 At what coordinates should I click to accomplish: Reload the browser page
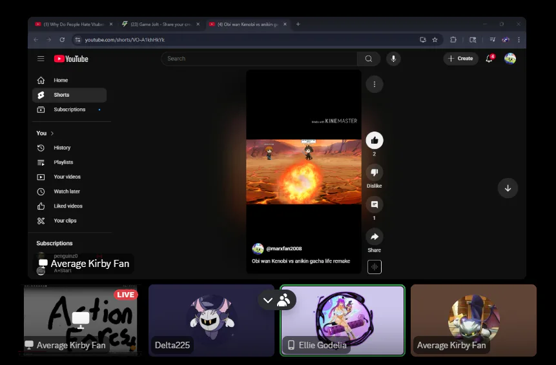pyautogui.click(x=62, y=40)
